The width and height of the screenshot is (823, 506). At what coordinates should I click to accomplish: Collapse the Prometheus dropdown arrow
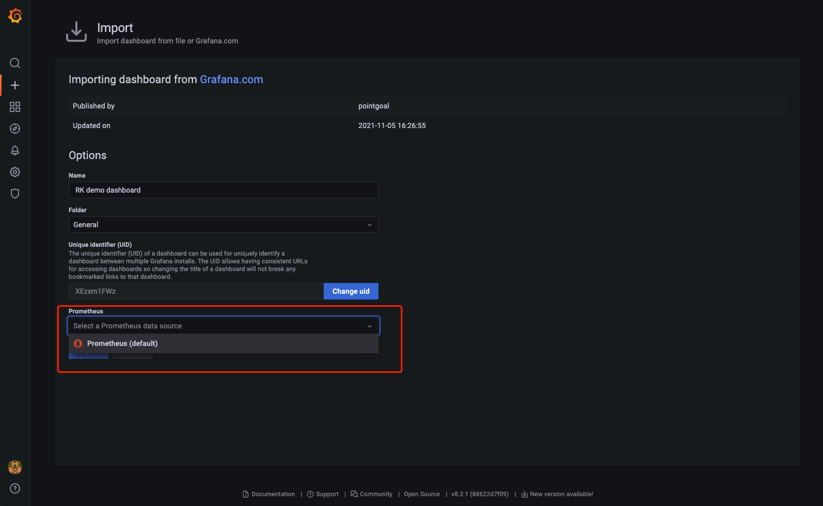point(370,326)
